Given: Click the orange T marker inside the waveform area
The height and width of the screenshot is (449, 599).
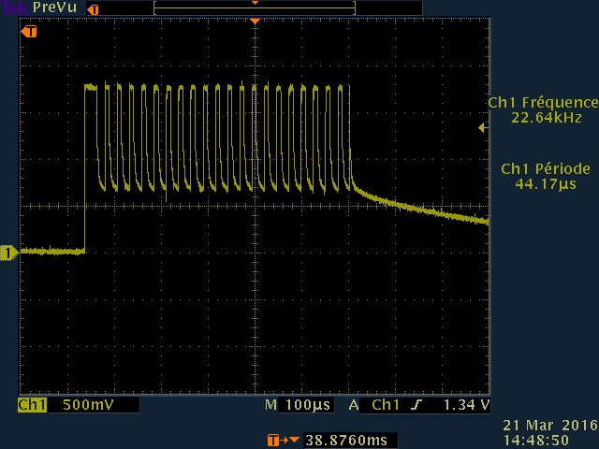Looking at the screenshot, I should point(29,31).
